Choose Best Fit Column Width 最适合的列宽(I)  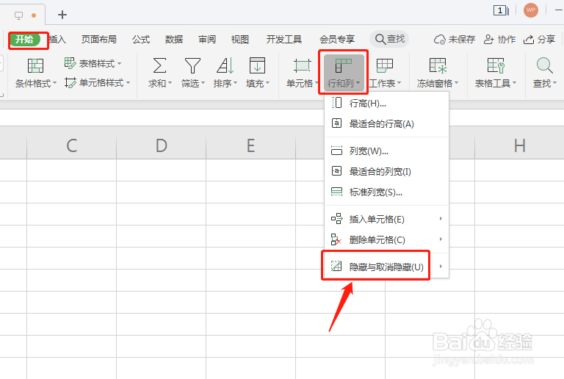pos(387,171)
